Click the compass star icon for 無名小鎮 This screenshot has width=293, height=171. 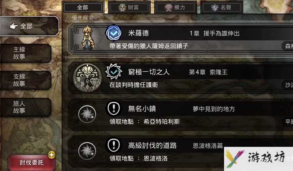pyautogui.click(x=87, y=114)
